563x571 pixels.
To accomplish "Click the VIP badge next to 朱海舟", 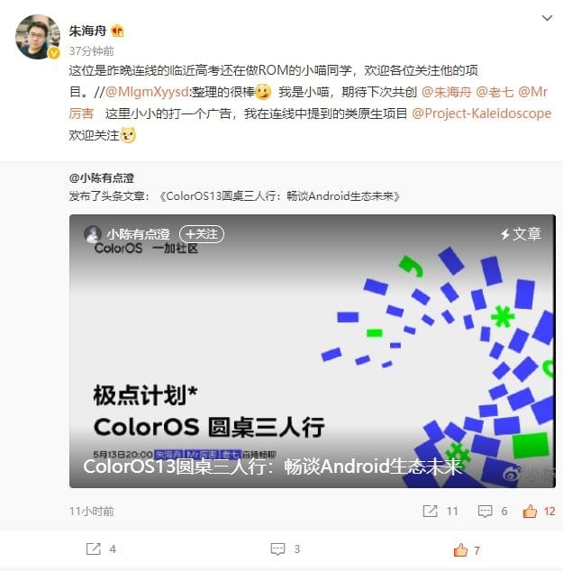I will tap(117, 31).
